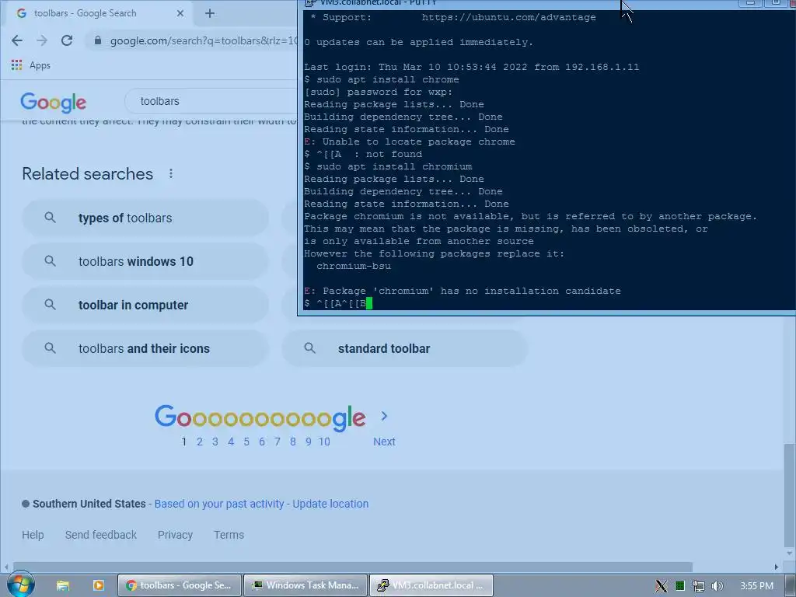Click magnifier icon beside types of toolbars
This screenshot has height=597, width=796.
coord(50,218)
